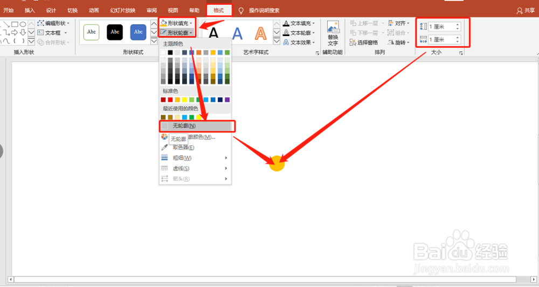Pick dark red standard color swatch

click(x=163, y=100)
